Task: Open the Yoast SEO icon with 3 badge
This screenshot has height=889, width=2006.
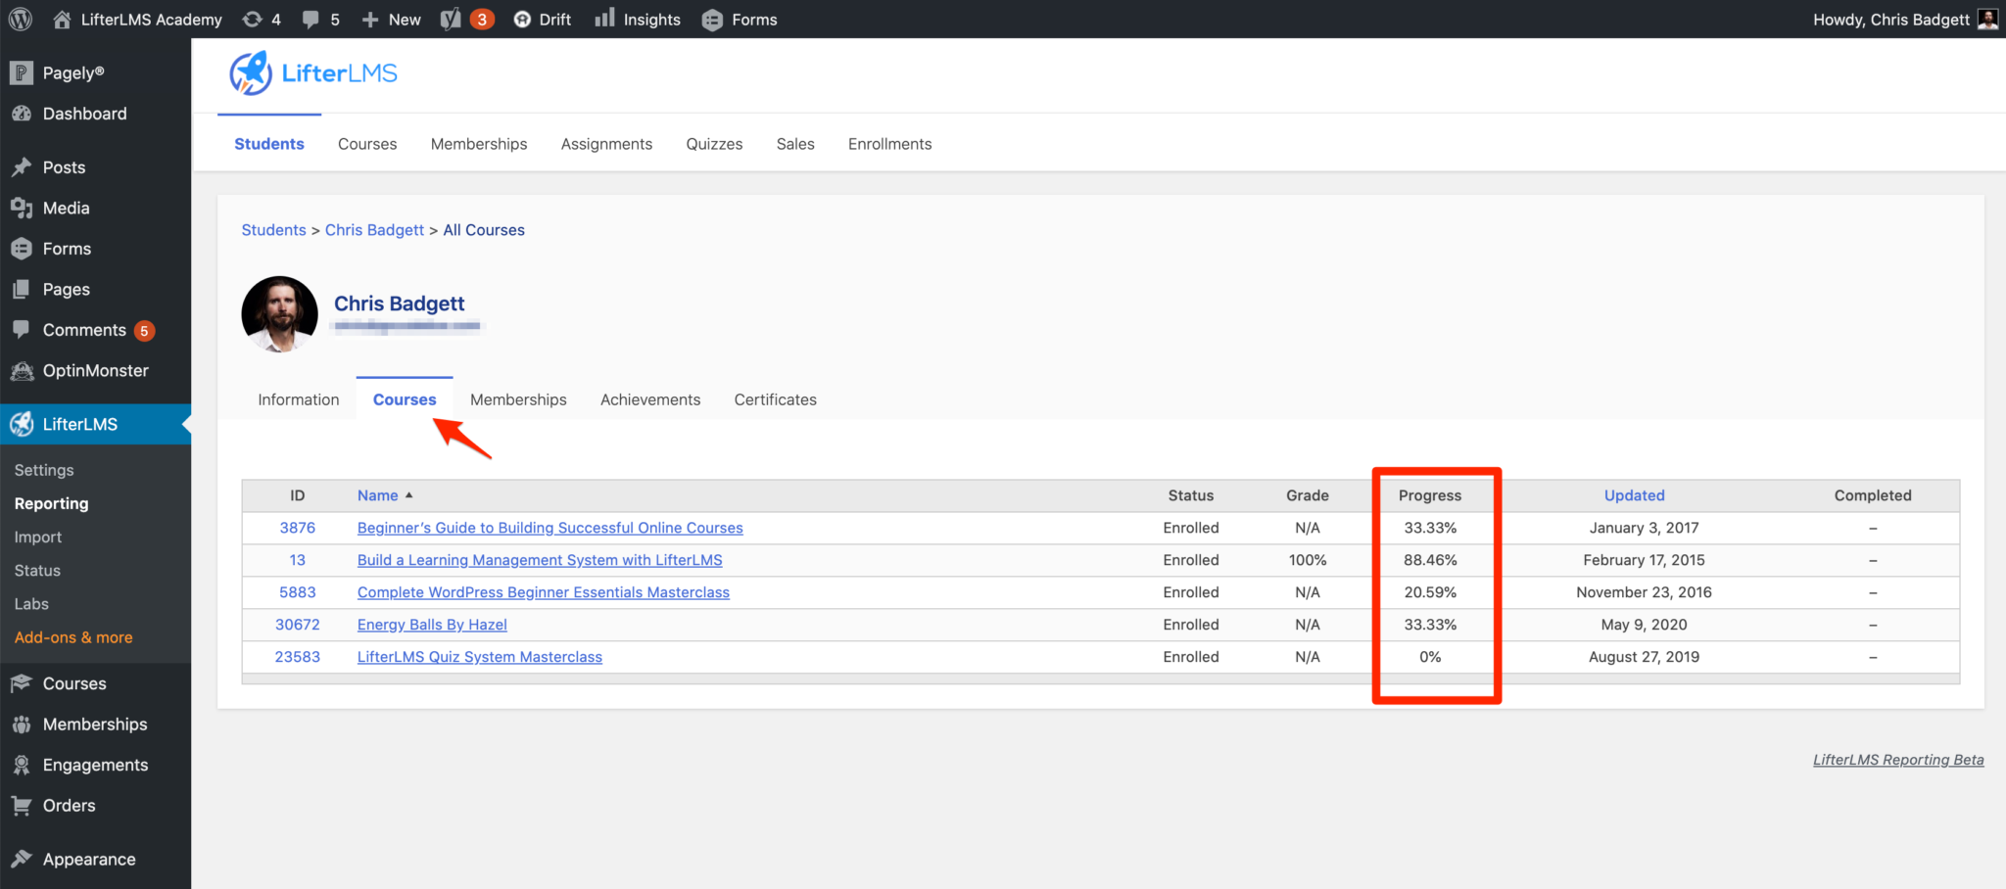Action: point(451,20)
